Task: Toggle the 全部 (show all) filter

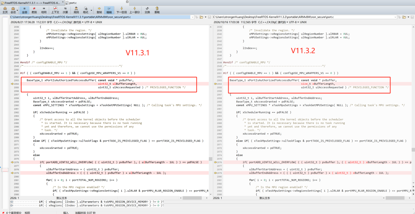Action: [25, 10]
